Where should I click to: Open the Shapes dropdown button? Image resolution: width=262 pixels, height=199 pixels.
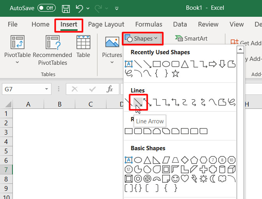(143, 39)
